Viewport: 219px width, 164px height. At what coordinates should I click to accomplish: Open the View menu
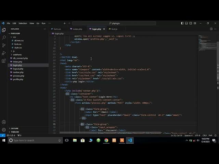tap(32, 23)
